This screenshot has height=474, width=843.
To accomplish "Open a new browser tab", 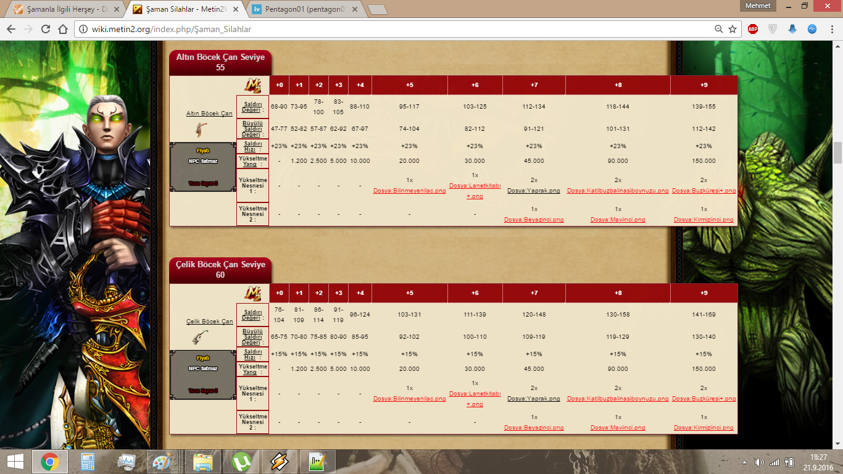I will click(376, 10).
